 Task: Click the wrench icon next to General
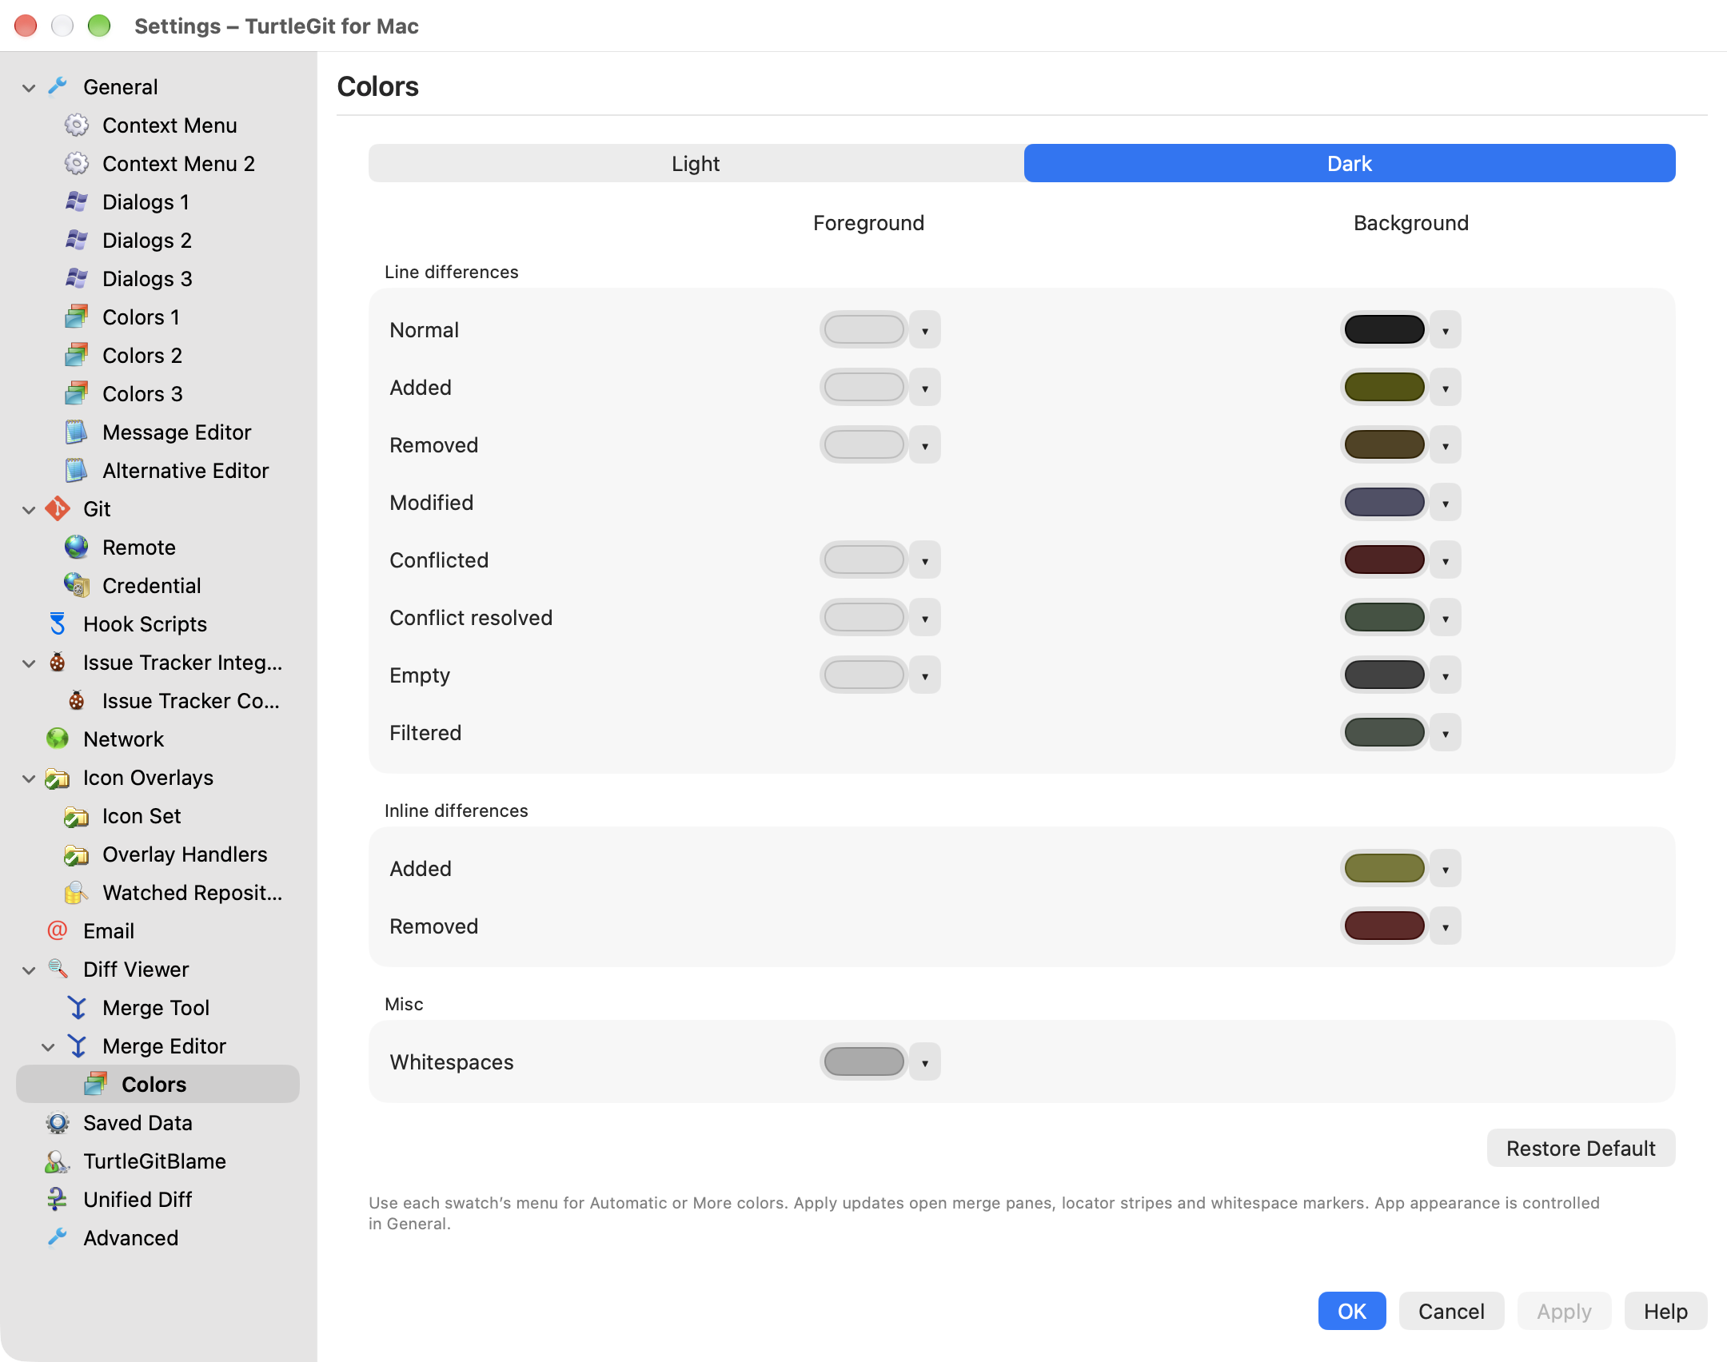58,86
